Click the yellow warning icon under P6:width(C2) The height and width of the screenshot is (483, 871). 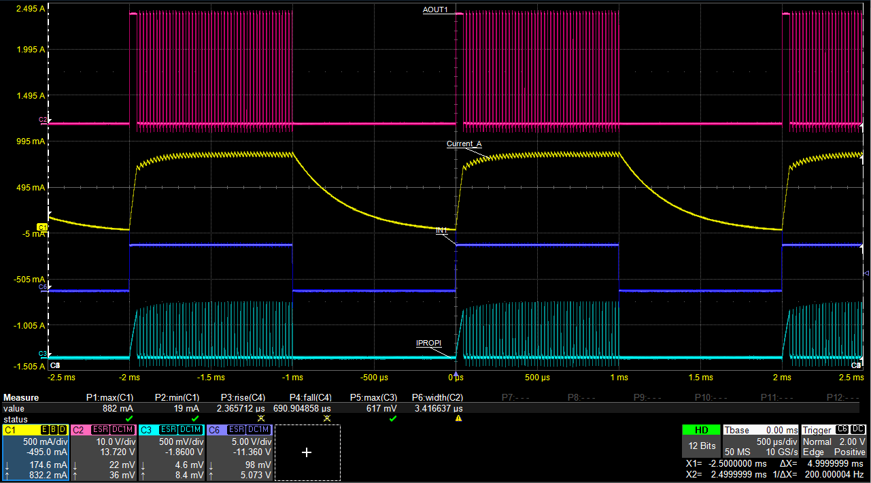coord(458,419)
